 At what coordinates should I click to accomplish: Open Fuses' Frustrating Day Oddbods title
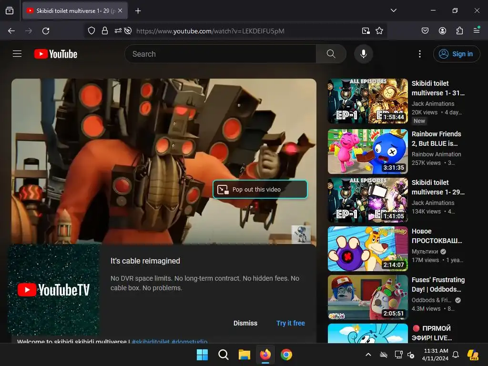click(438, 285)
